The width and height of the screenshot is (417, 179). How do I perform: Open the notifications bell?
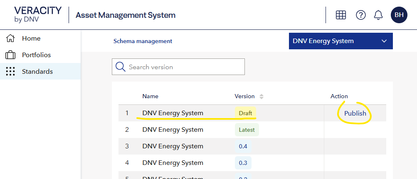[x=378, y=15]
